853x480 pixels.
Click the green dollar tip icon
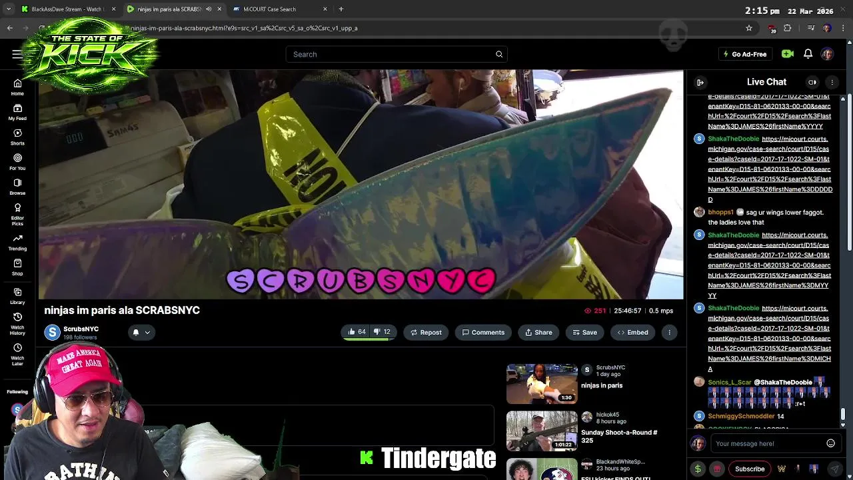[698, 469]
